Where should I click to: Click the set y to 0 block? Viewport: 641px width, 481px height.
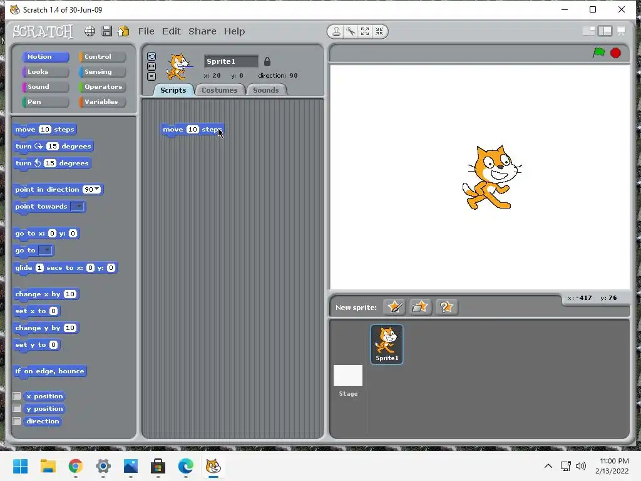tap(36, 345)
